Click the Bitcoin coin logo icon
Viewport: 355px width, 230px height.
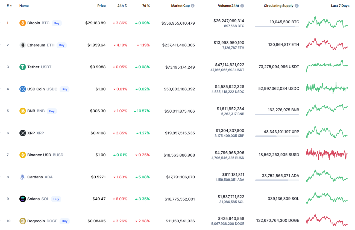click(23, 23)
